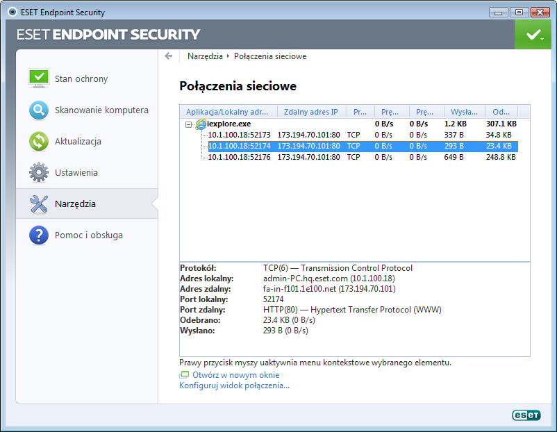This screenshot has height=432, width=557.
Task: Click the 34.8 KB cell
Action: tap(499, 135)
